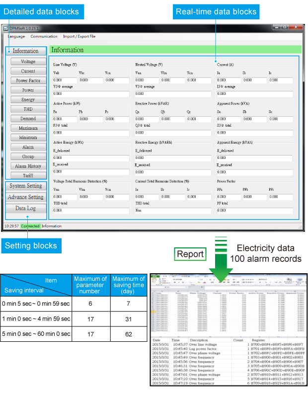Click the P3Φ total active power field
Image resolution: width=308 pixels, height=394 pixels.
[x=91, y=133]
